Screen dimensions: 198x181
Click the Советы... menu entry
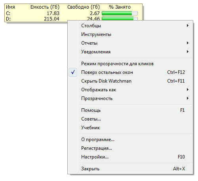[91, 119]
